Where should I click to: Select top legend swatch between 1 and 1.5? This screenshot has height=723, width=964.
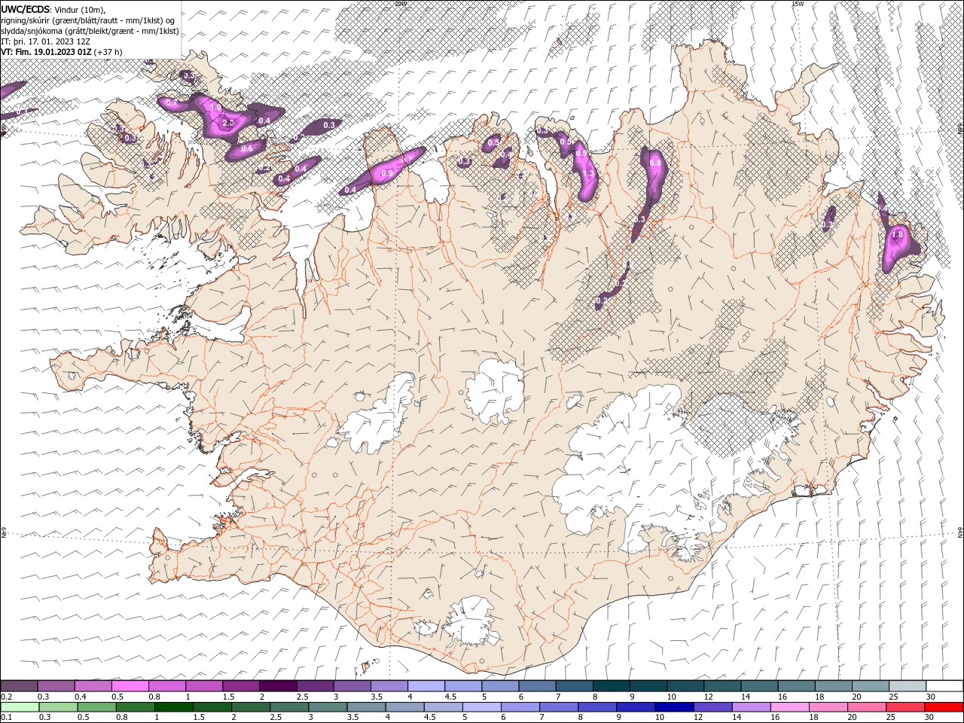[203, 685]
